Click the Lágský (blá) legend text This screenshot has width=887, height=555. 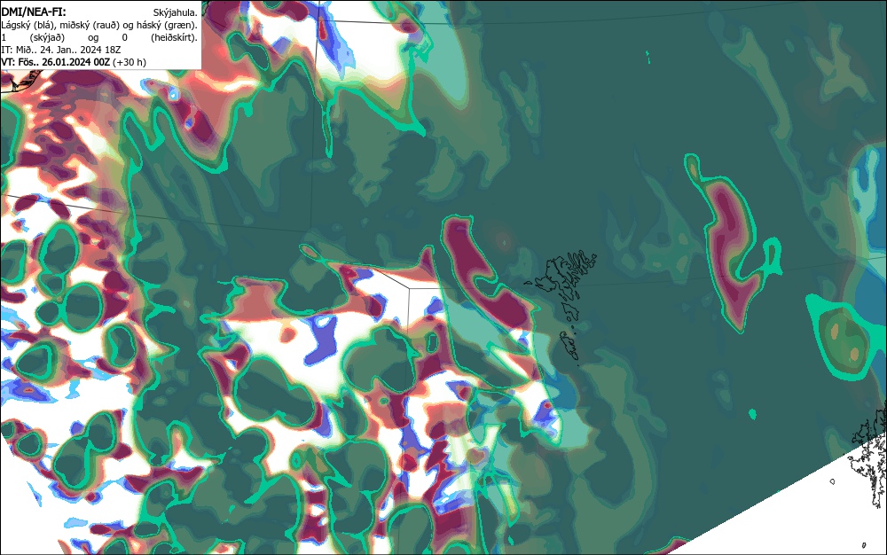(x=28, y=25)
